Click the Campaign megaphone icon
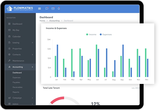 [x=10, y=98]
